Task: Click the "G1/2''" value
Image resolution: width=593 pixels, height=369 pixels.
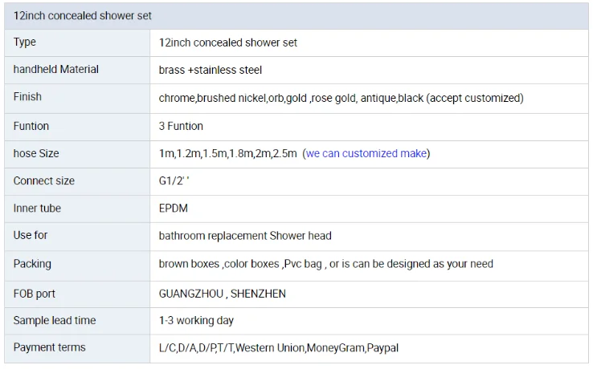Action: (x=174, y=180)
